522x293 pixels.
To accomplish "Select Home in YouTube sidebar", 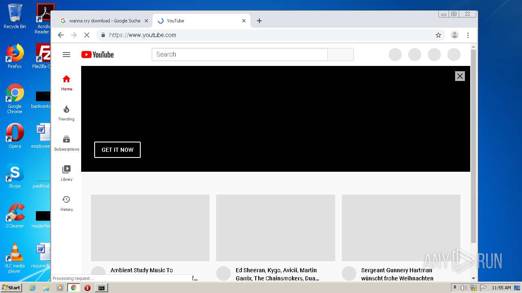I will 66,83.
